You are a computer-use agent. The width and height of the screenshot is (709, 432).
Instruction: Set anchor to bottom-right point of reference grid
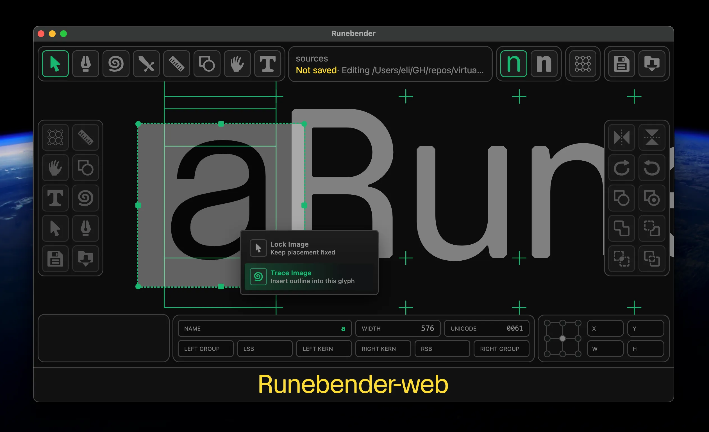pyautogui.click(x=578, y=354)
